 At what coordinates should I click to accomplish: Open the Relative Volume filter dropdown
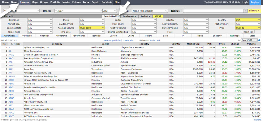tap(144, 28)
